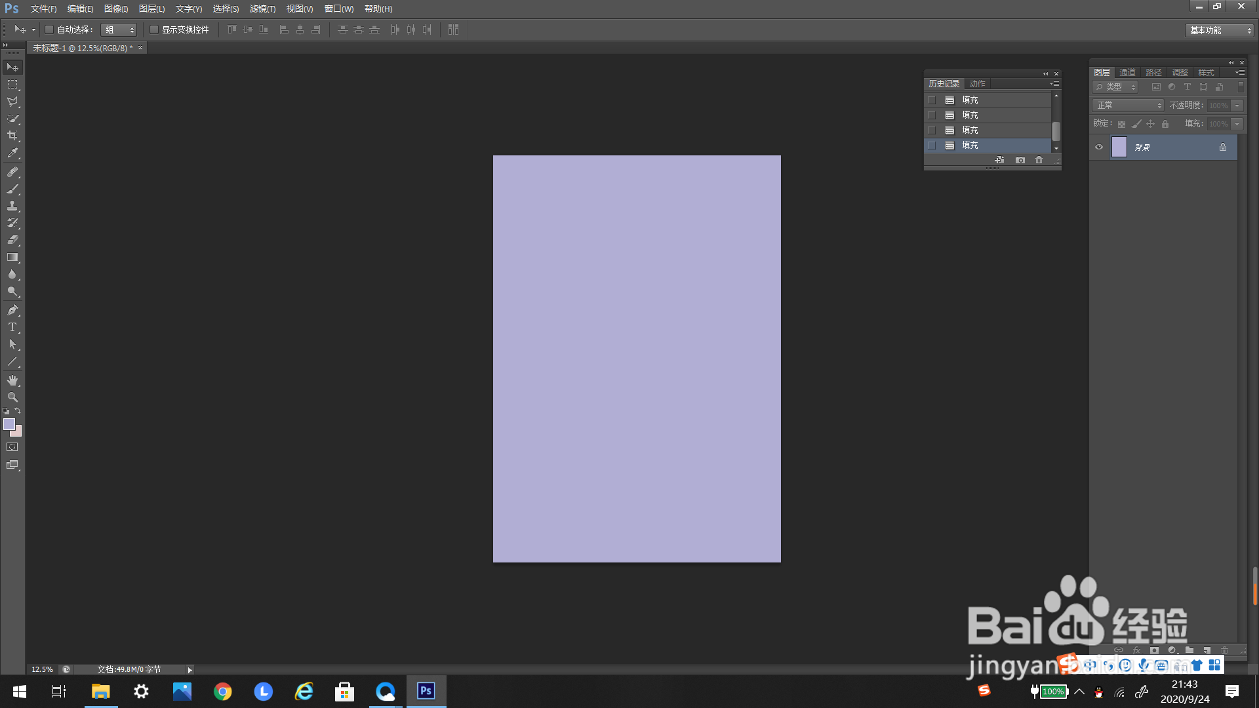Open the 滤镜(T) menu

click(262, 9)
